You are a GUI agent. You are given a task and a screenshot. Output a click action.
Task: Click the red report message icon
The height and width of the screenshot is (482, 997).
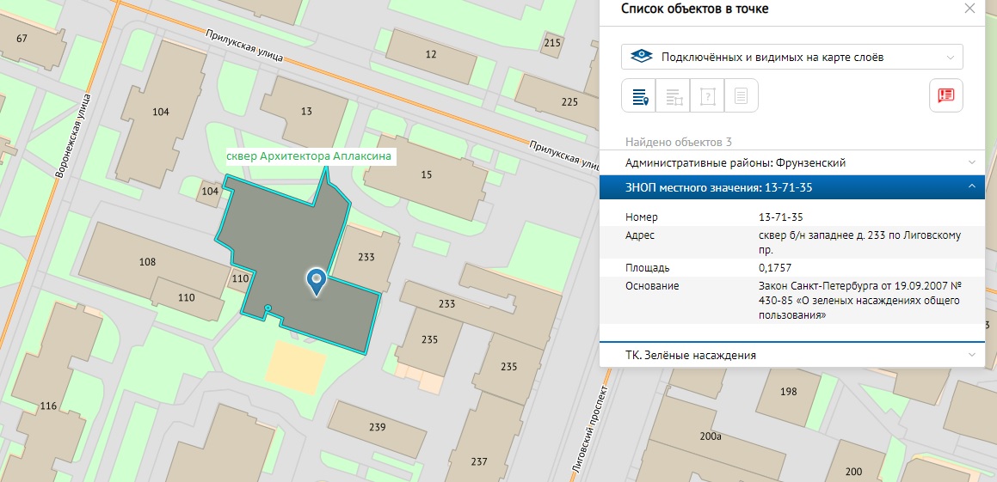click(946, 95)
